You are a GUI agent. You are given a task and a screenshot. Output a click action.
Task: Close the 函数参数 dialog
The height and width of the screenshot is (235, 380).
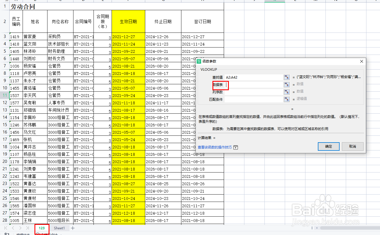362,61
